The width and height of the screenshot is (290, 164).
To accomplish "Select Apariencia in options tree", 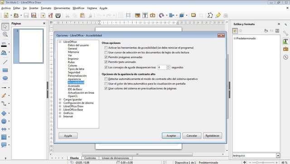I will click(74, 79).
